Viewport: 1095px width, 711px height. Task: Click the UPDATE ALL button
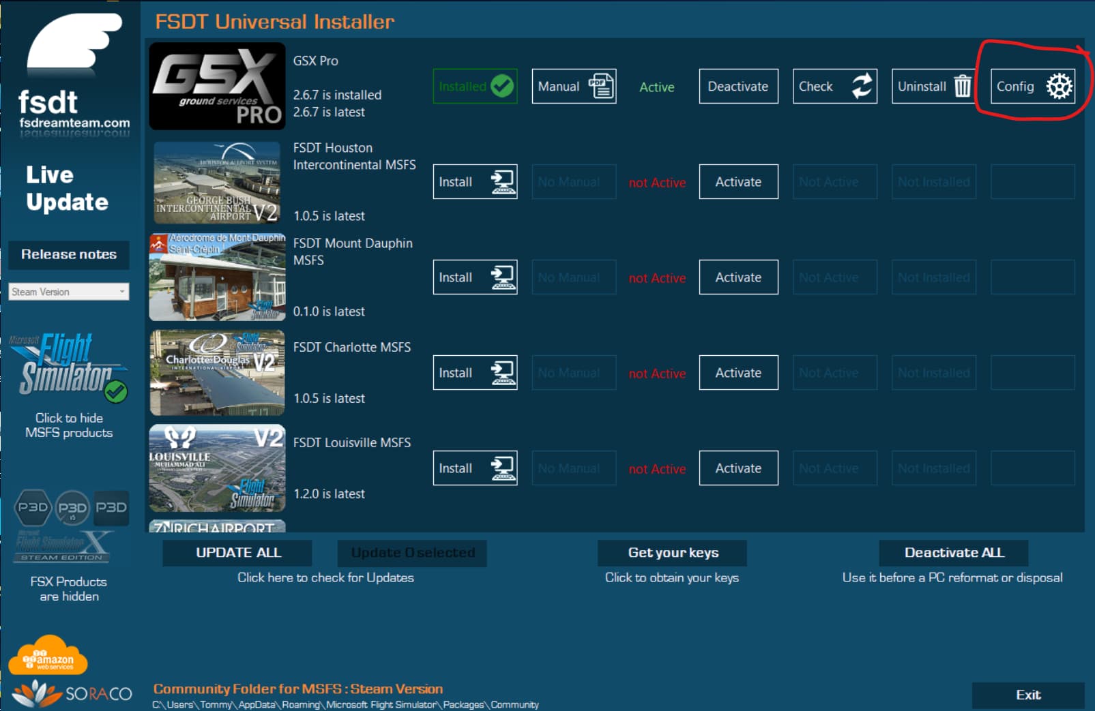point(237,553)
